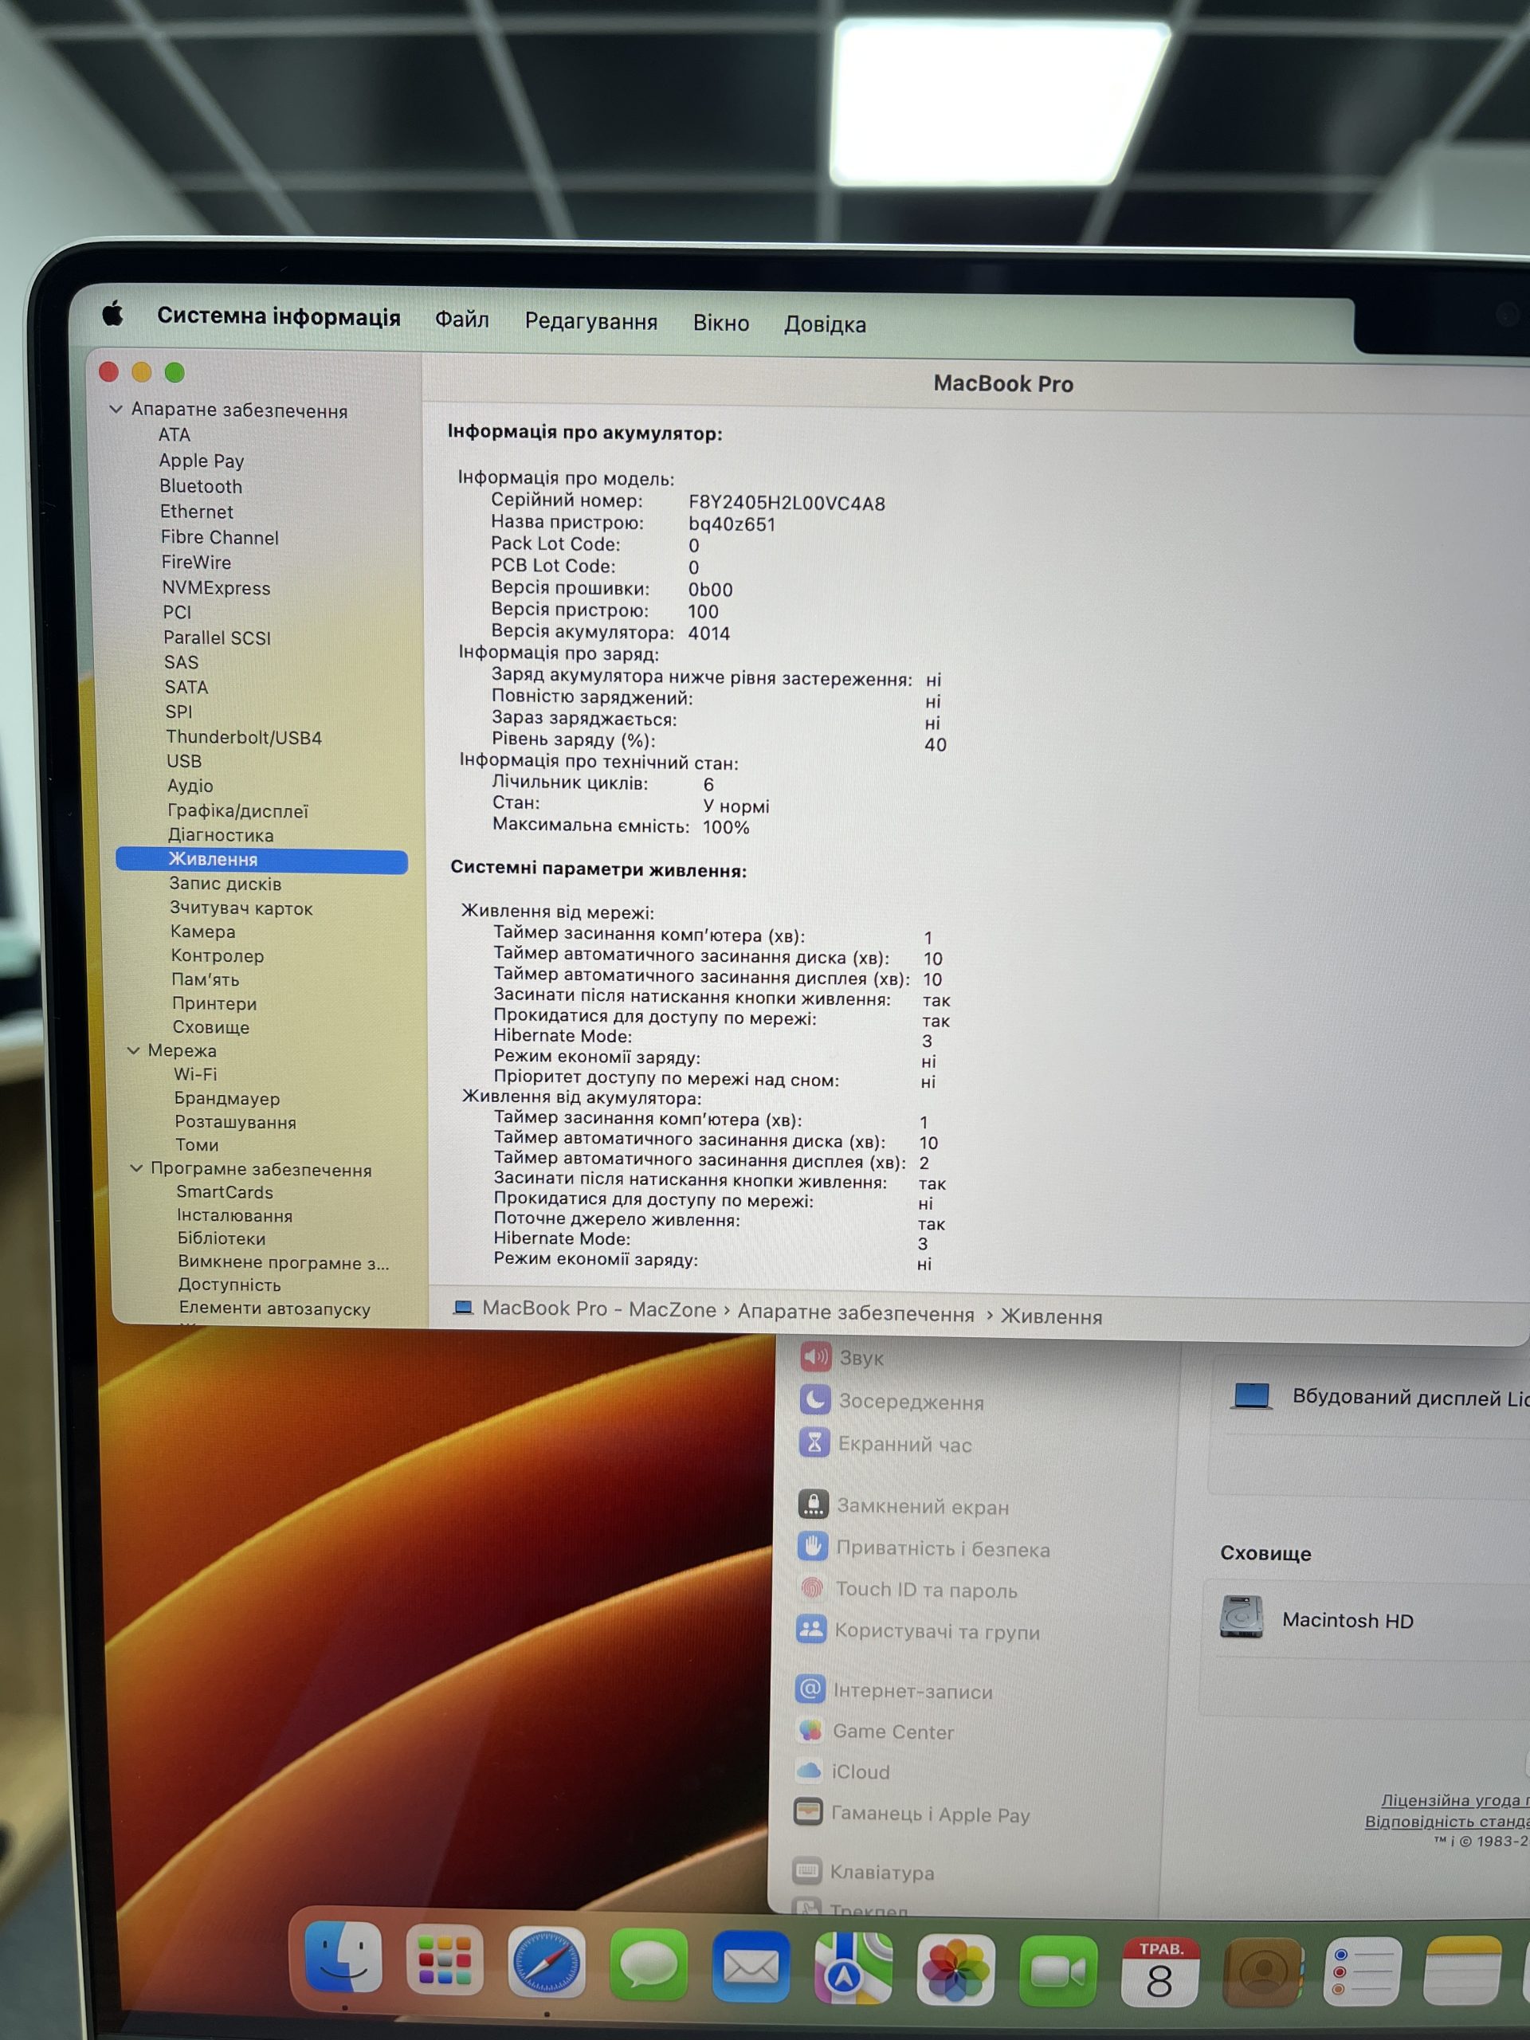Screen dimensions: 1530x2040
Task: Click Живлення in the path bar
Action: pyautogui.click(x=1051, y=1316)
